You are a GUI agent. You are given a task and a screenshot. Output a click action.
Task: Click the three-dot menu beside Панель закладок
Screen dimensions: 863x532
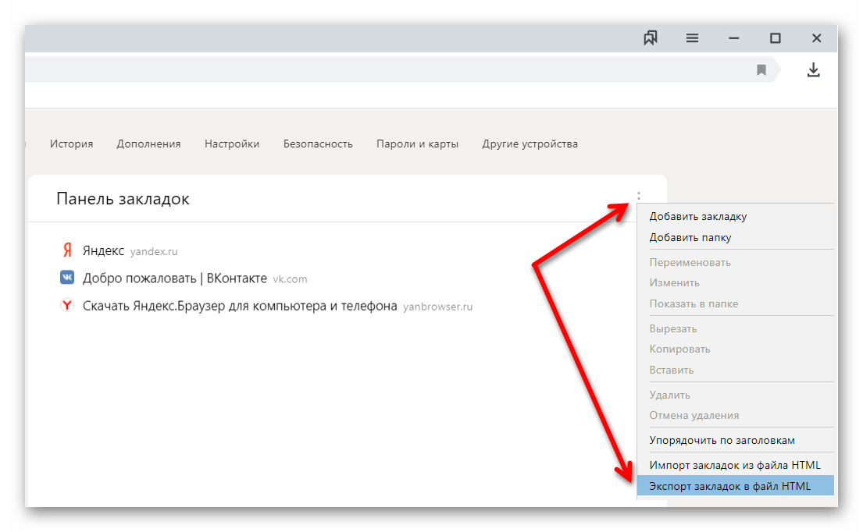pos(639,197)
